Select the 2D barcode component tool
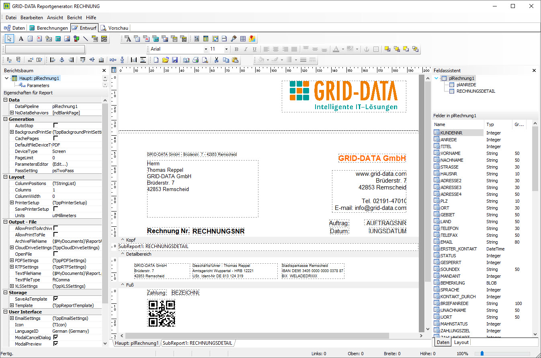 pyautogui.click(x=104, y=39)
